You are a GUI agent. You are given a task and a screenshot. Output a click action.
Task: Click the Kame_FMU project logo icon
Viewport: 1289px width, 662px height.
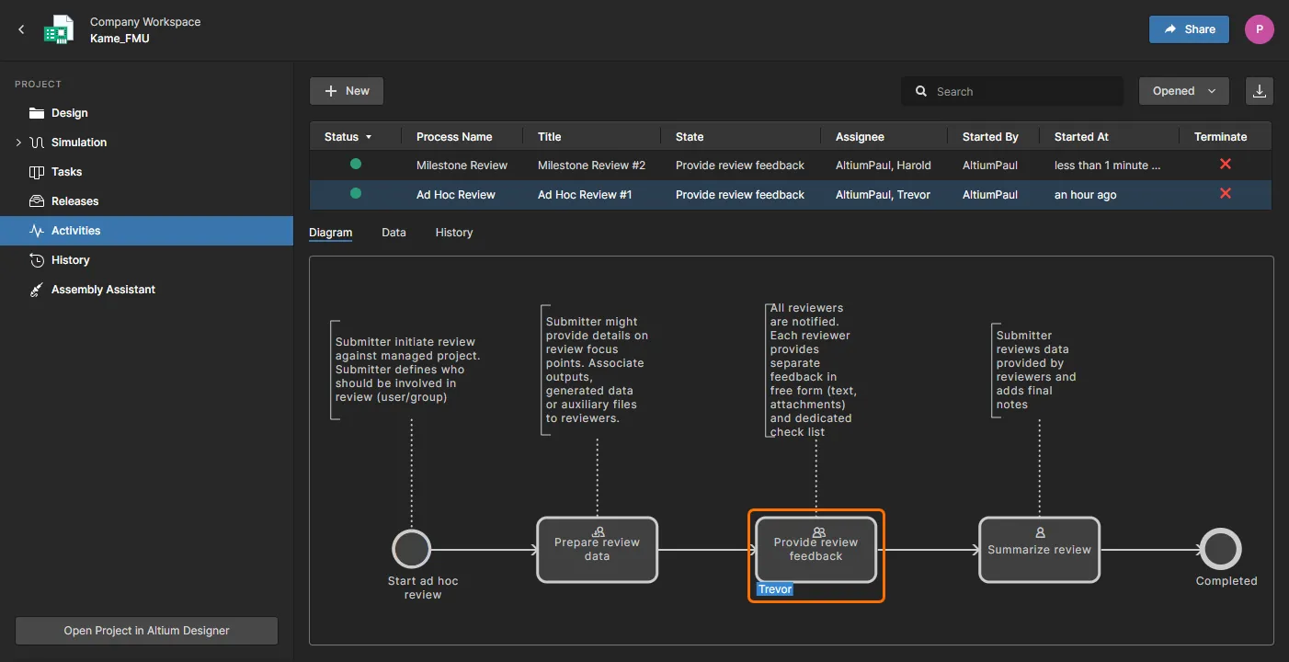(59, 30)
